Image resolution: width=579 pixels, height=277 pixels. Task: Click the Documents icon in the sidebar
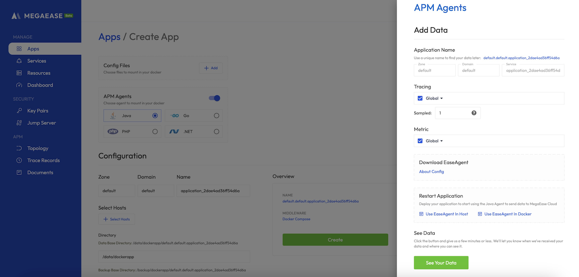click(x=19, y=172)
